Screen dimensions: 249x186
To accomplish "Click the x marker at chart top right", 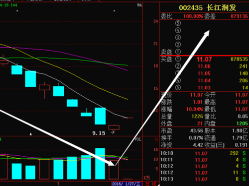I will (x=114, y=11).
